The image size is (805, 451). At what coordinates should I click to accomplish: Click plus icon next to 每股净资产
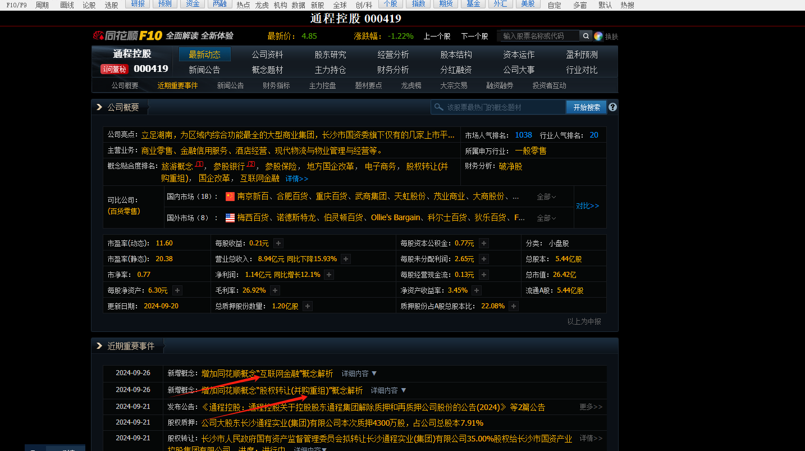177,290
